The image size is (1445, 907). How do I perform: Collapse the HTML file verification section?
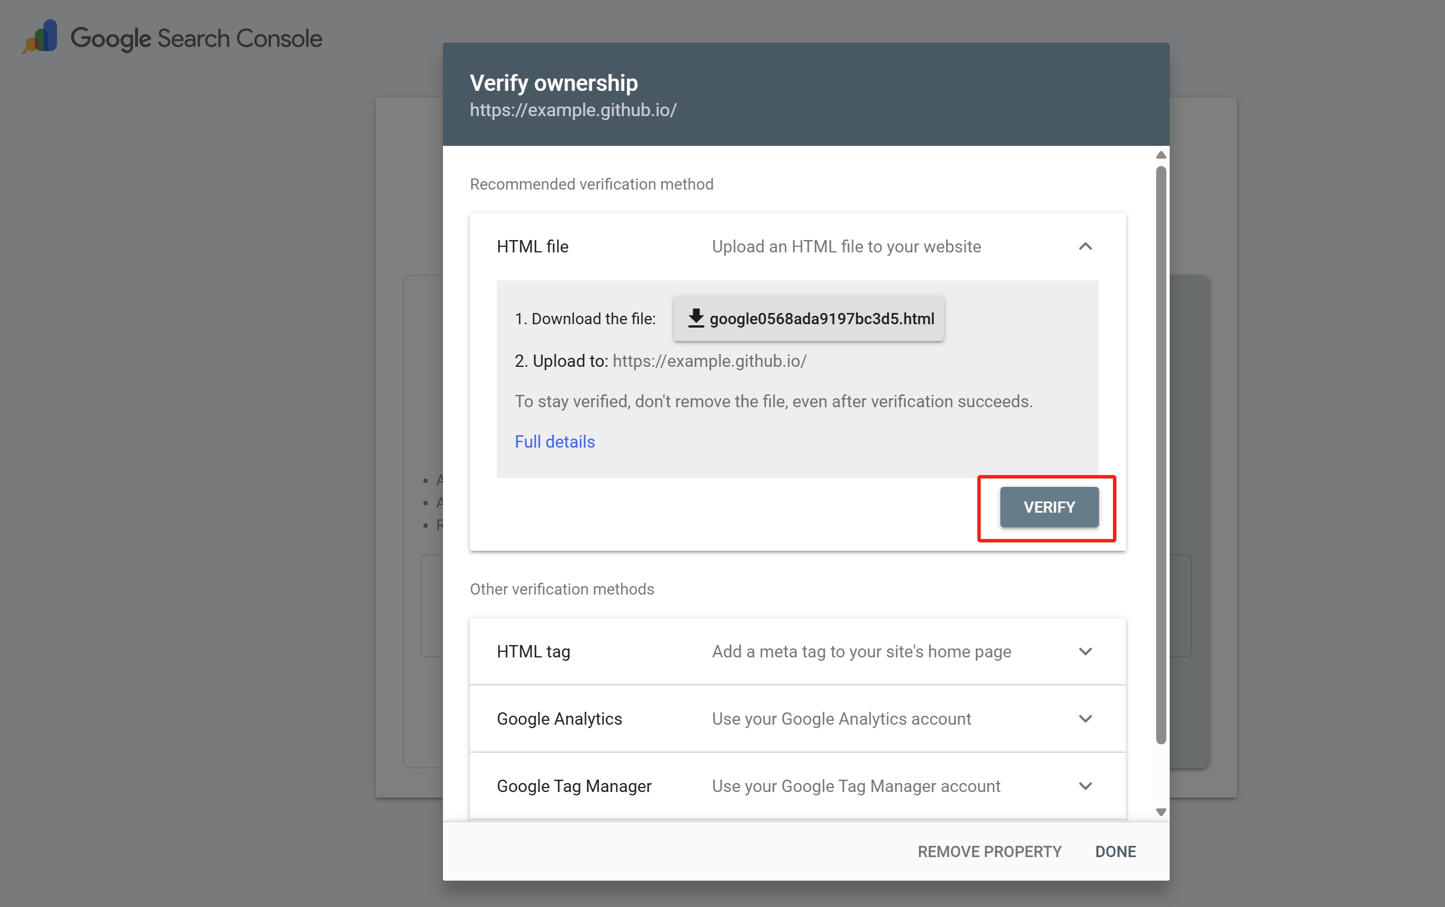pyautogui.click(x=1085, y=247)
